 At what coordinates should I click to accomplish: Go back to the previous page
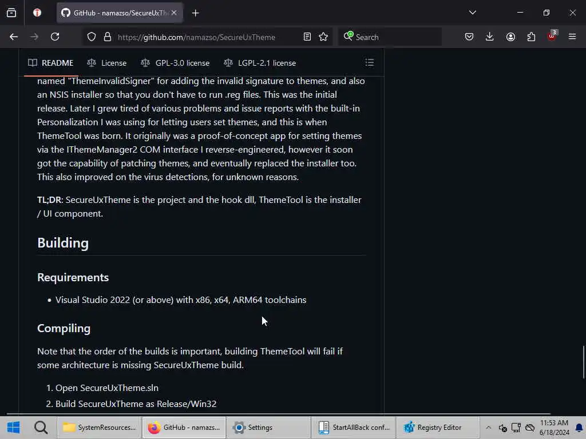coord(14,37)
